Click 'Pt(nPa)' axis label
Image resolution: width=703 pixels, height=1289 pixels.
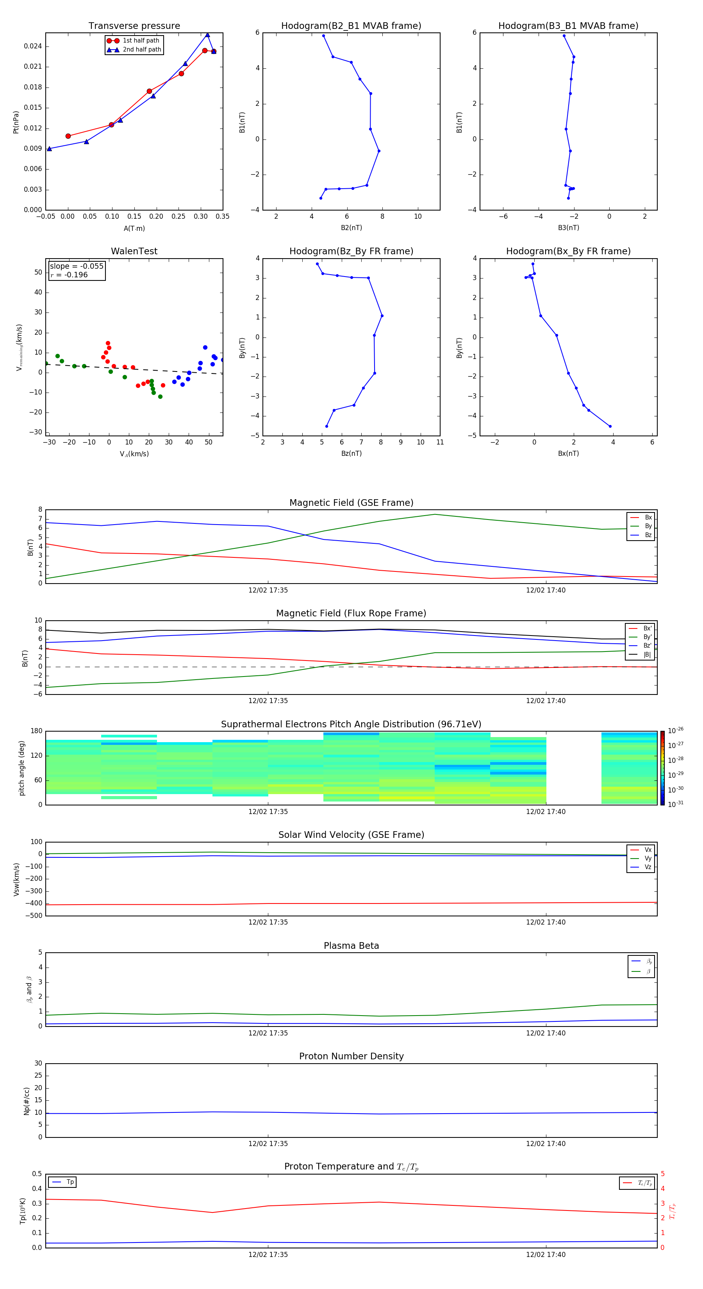(x=16, y=122)
